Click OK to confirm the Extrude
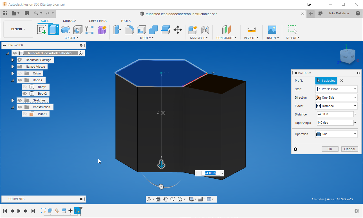 [330, 149]
